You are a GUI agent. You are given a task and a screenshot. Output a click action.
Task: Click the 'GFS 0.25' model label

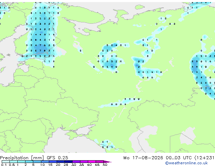[x=57, y=158]
